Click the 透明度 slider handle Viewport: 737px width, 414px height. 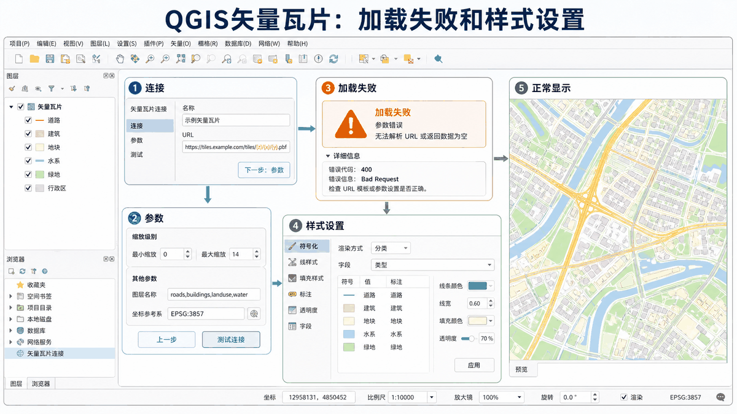click(x=471, y=339)
